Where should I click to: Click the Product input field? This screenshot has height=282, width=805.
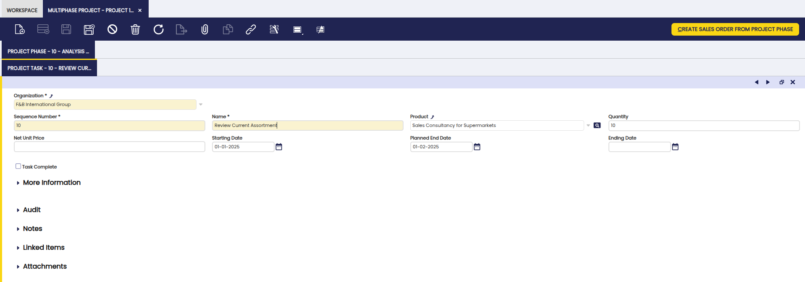[497, 125]
